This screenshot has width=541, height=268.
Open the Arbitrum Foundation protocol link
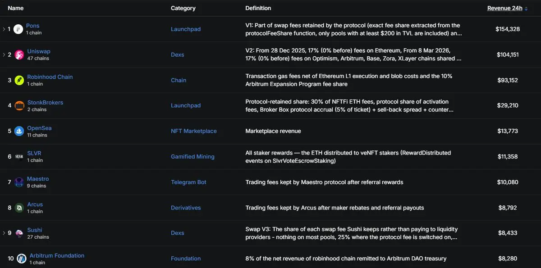pyautogui.click(x=57, y=255)
